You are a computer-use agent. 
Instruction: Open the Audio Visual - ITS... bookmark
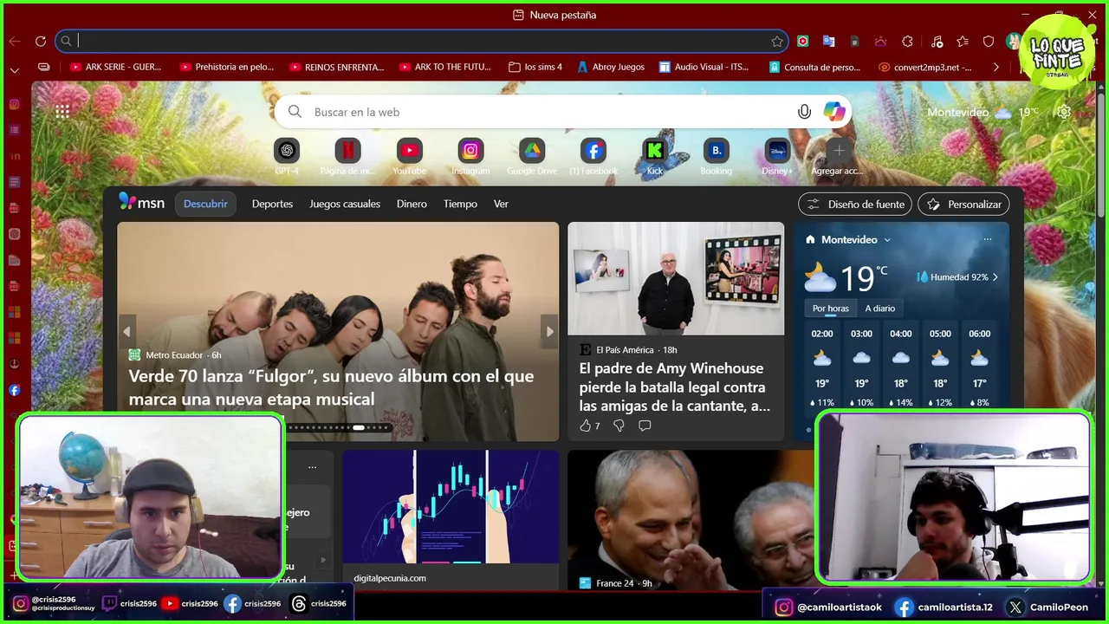click(704, 67)
